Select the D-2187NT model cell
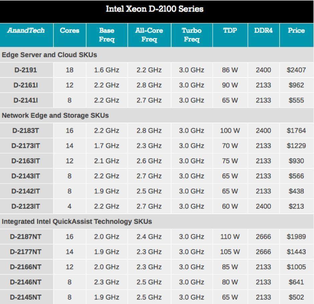Screen dimensions: 314x304 pos(26,237)
